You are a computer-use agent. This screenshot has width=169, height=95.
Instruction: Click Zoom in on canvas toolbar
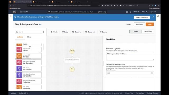click(77, 32)
